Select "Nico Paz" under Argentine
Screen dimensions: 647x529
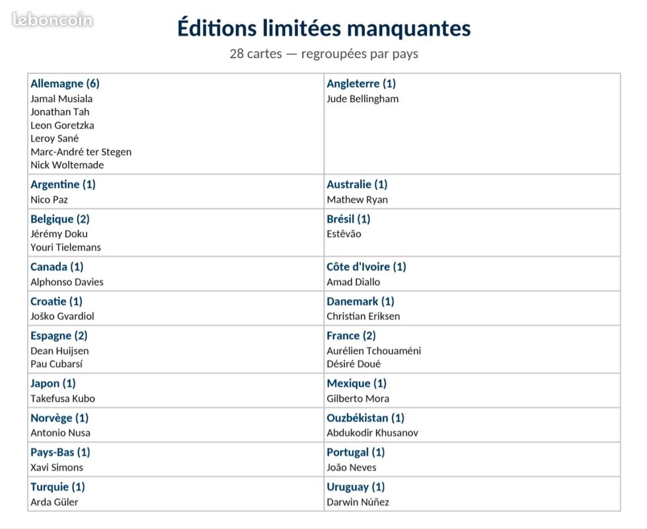tap(49, 200)
